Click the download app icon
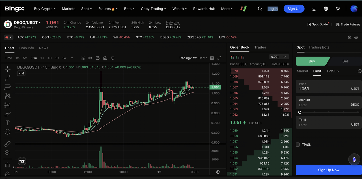 coord(314,9)
